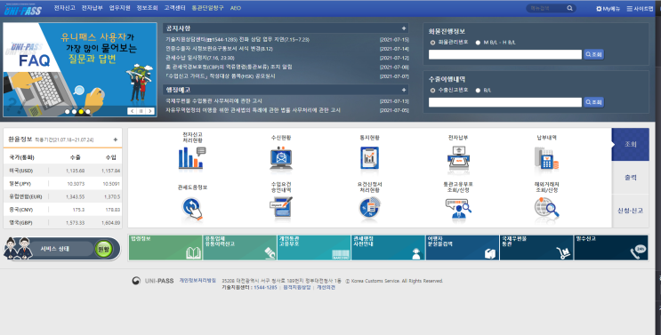Show previous banner slide arrow
This screenshot has height=335, width=661.
tap(132, 111)
